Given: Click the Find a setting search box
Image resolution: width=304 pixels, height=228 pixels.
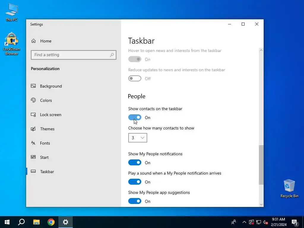Looking at the screenshot, I should coord(74,55).
